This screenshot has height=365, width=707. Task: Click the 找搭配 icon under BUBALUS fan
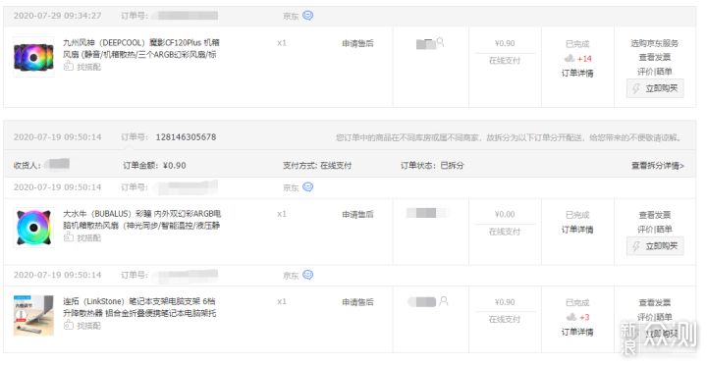[x=68, y=237]
